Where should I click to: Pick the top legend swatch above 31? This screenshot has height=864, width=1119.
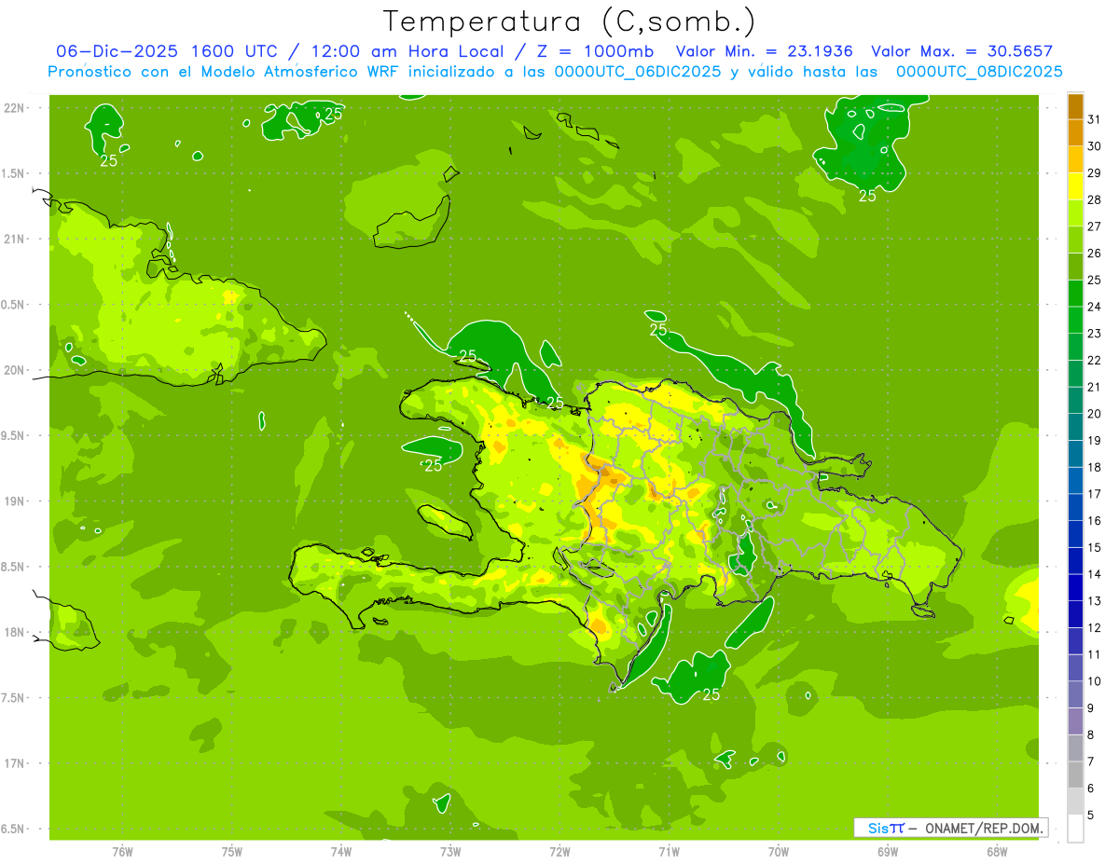(1075, 106)
